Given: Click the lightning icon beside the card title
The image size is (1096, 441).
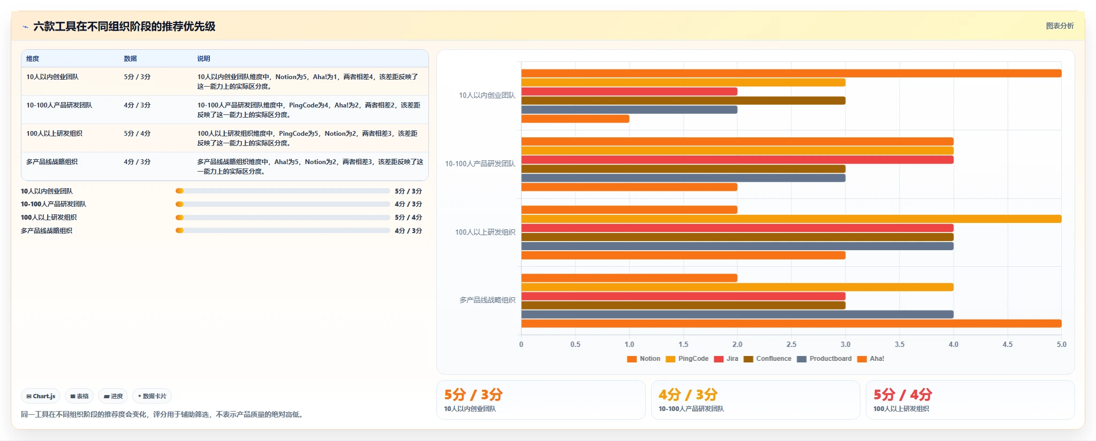Looking at the screenshot, I should click(25, 27).
